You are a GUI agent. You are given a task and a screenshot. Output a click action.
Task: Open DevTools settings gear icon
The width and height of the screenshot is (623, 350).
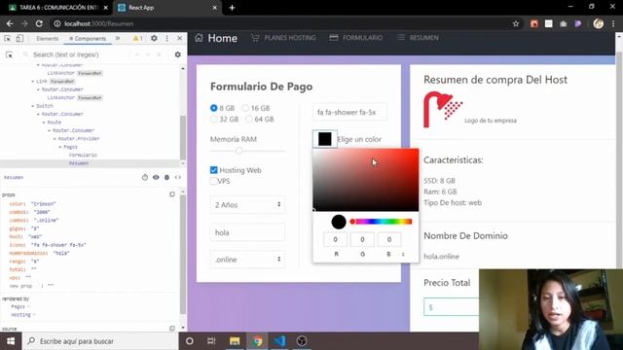pos(154,39)
